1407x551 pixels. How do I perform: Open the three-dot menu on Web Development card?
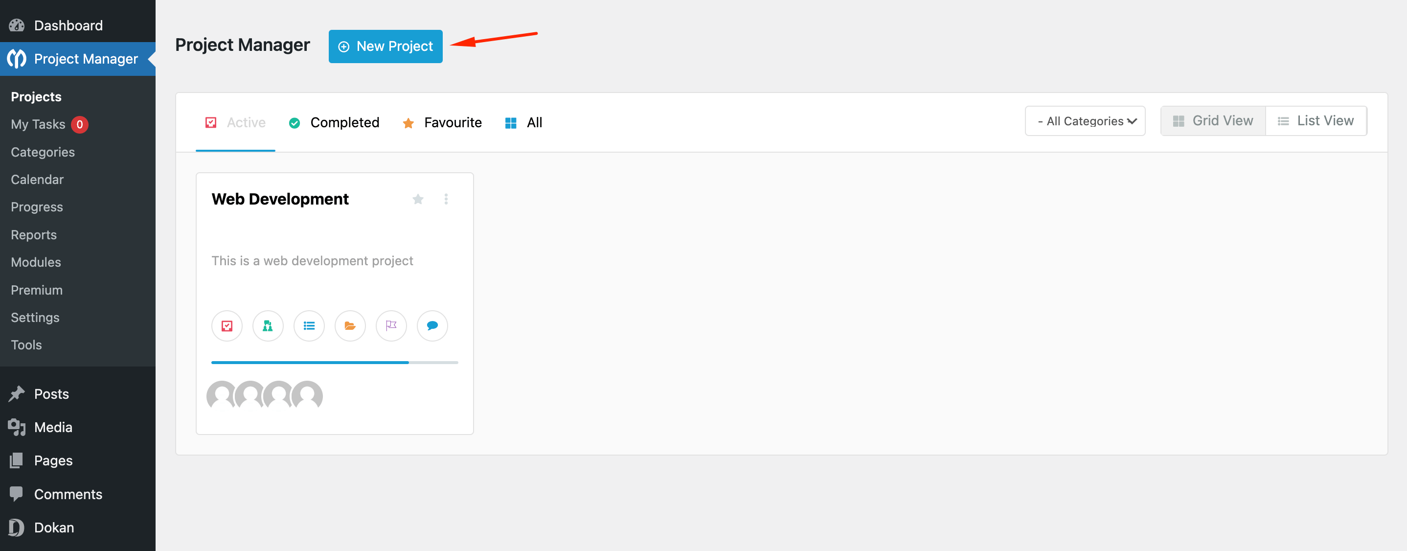click(x=446, y=199)
